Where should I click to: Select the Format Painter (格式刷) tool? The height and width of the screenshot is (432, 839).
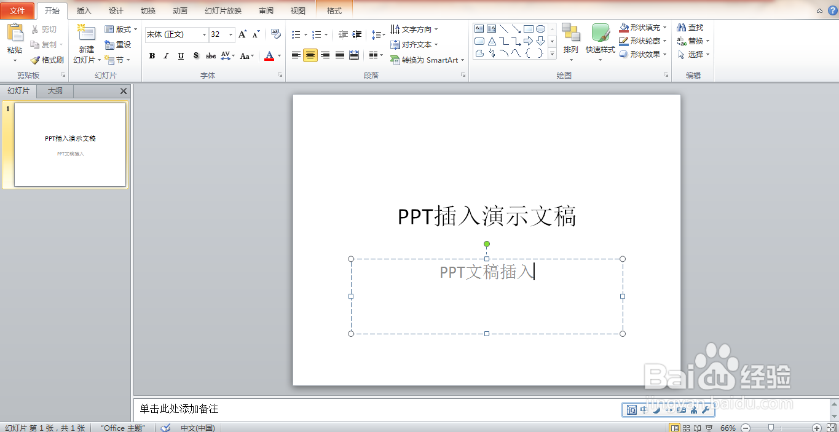(47, 60)
